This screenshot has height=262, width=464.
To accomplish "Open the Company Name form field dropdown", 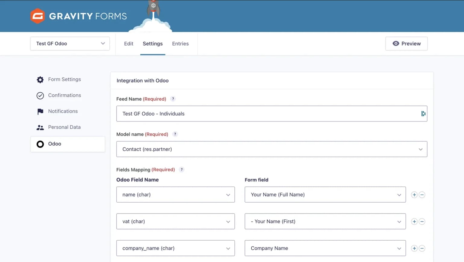I will point(325,248).
